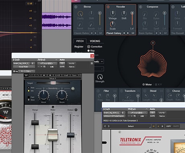The width and height of the screenshot is (185, 153).
Task: Select previous Vocoder preset arrow
Action: tap(124, 33)
